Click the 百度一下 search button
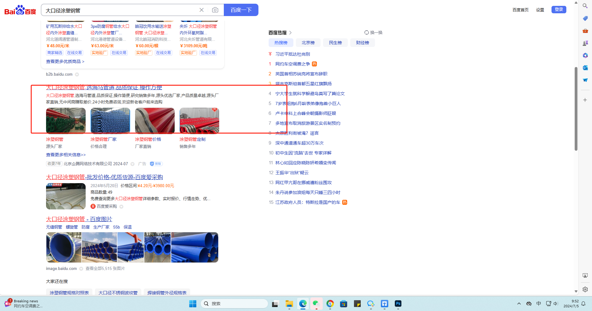Screen dimensions: 592x311 click(x=241, y=10)
